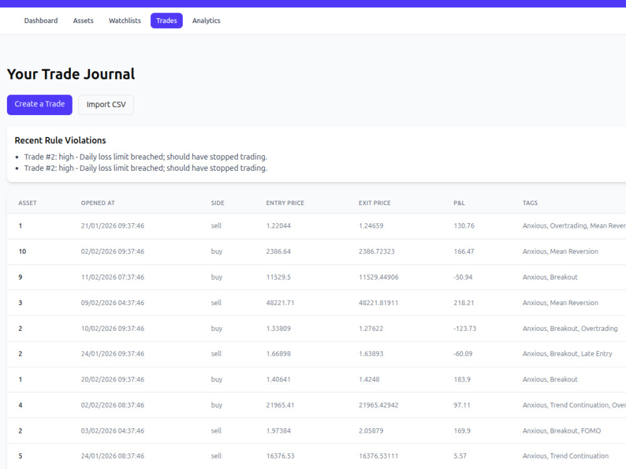Select P&L value 218.21
The height and width of the screenshot is (469, 626).
[464, 303]
